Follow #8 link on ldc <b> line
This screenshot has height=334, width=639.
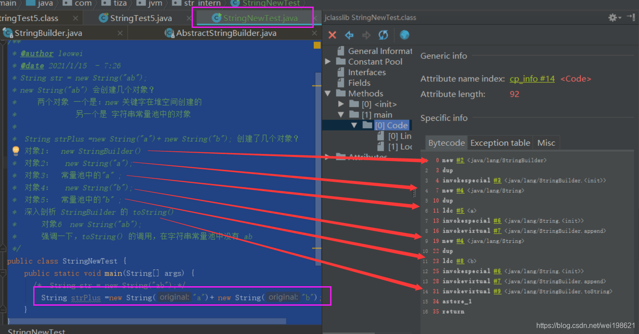pos(460,261)
